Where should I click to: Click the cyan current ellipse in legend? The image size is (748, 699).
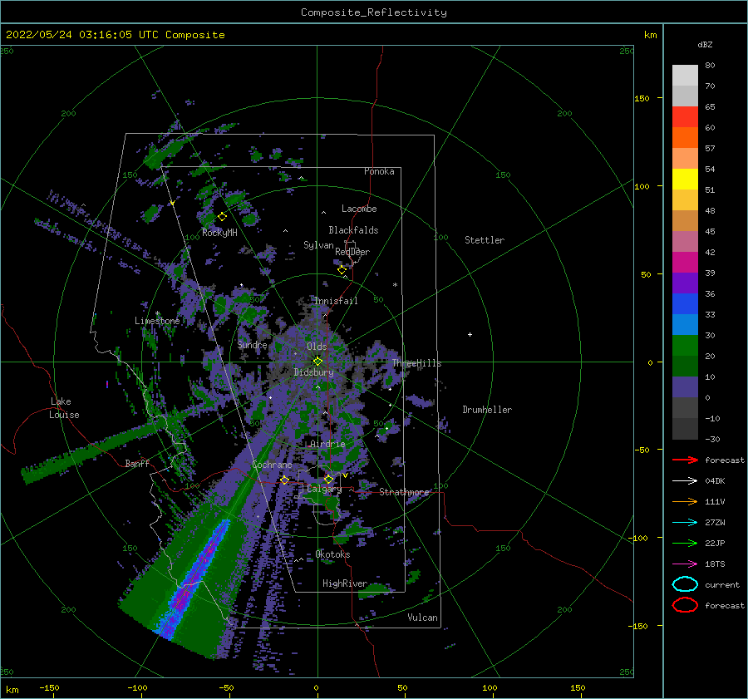(x=685, y=584)
